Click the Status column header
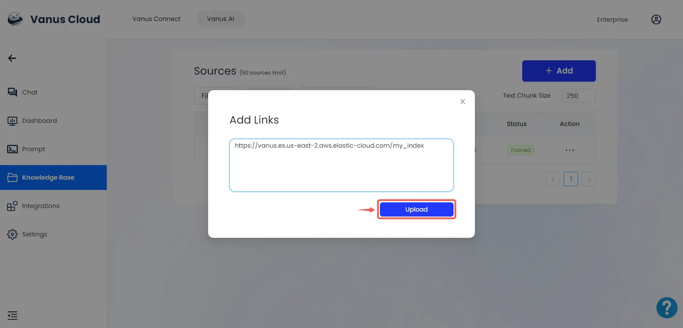 517,124
